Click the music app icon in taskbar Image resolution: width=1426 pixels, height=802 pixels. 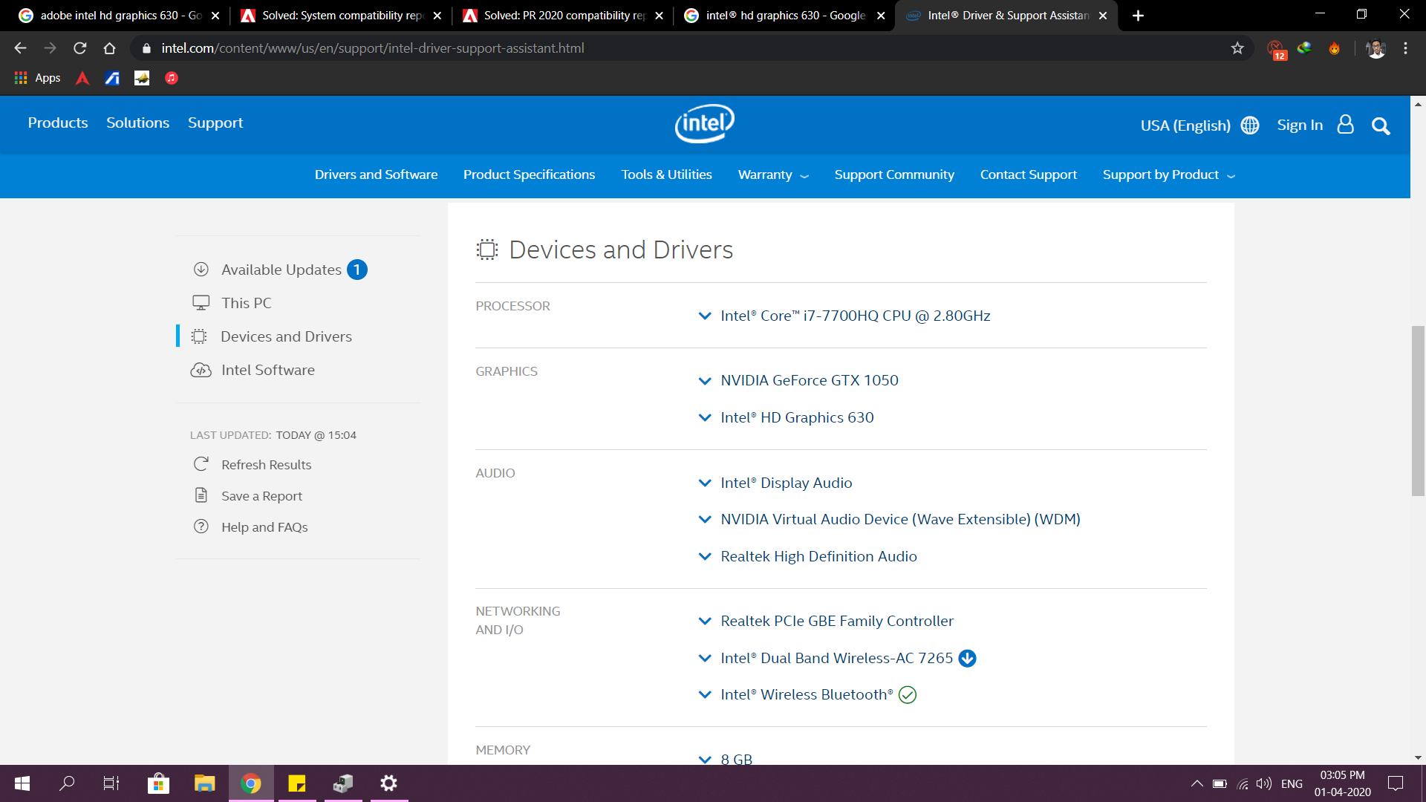(172, 77)
